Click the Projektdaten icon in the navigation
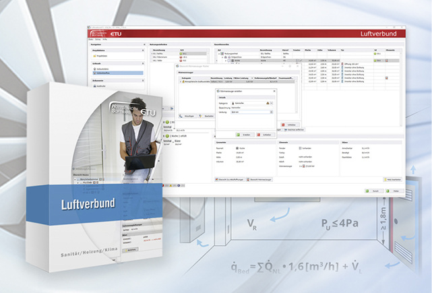432x293 pixels. pos(95,57)
